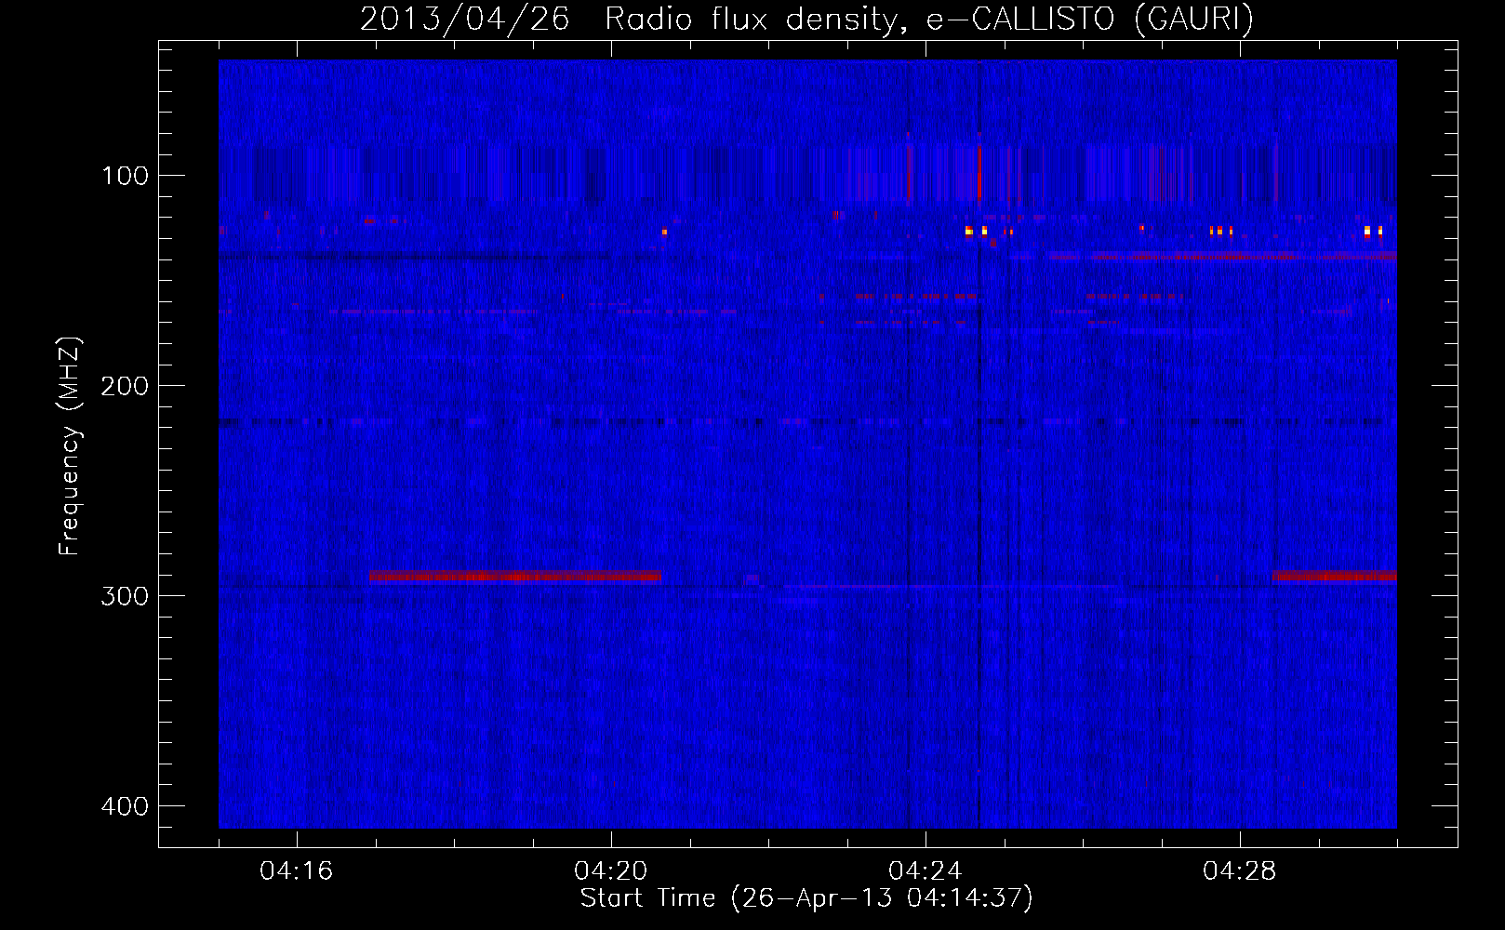Click the 04:24 time tick label

tap(925, 870)
